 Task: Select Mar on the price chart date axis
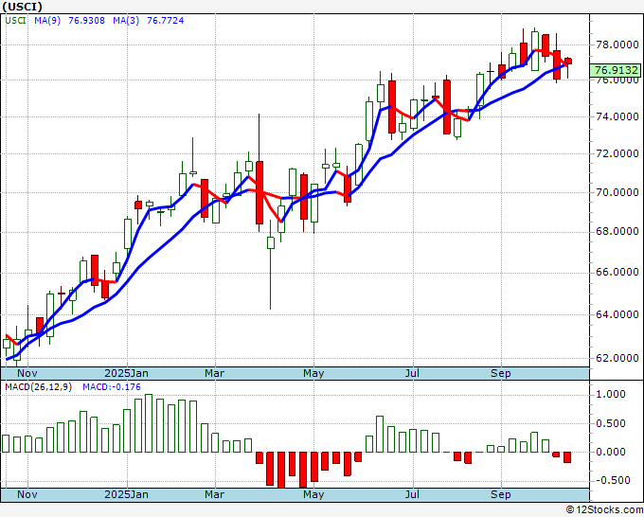(x=214, y=373)
